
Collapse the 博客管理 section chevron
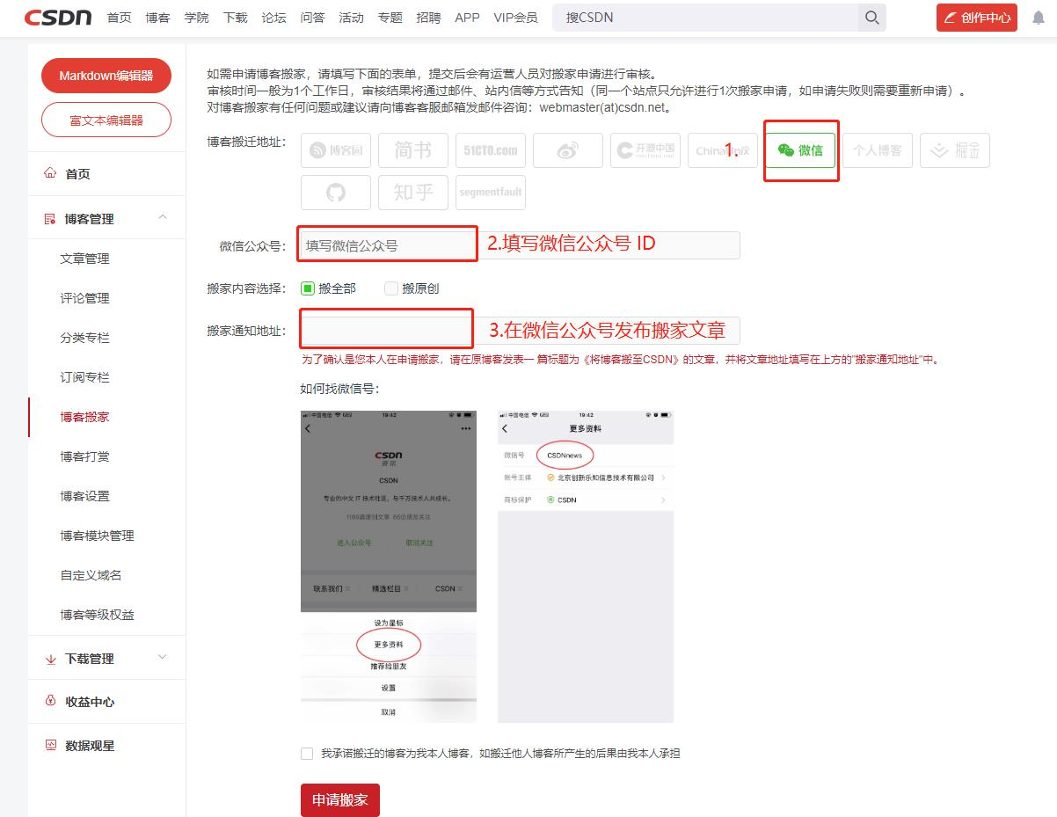pyautogui.click(x=163, y=217)
